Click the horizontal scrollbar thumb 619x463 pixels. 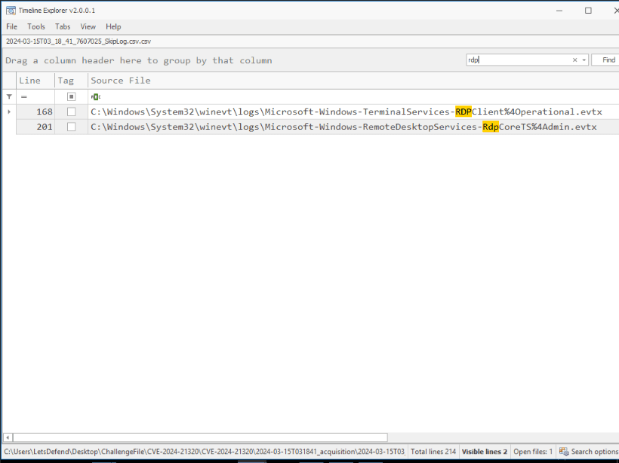200,437
